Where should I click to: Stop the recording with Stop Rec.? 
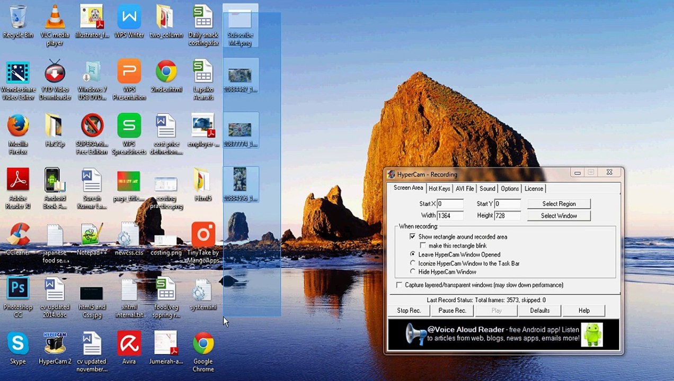pos(409,311)
